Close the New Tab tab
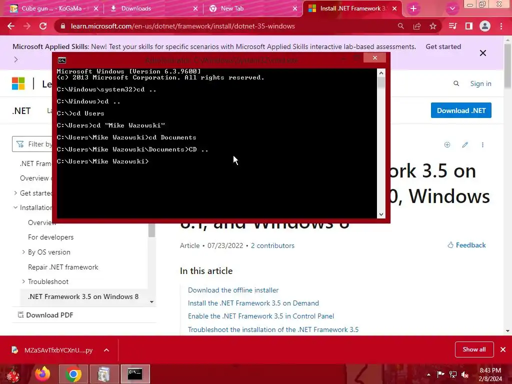Image resolution: width=512 pixels, height=384 pixels. click(295, 8)
